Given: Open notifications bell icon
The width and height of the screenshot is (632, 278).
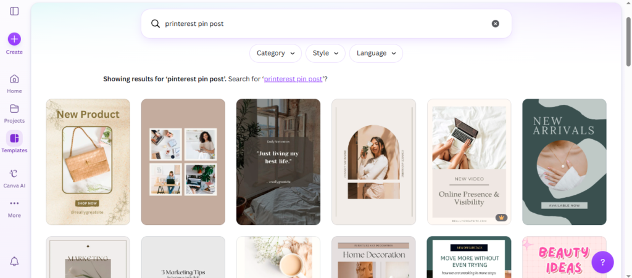Looking at the screenshot, I should pyautogui.click(x=14, y=261).
